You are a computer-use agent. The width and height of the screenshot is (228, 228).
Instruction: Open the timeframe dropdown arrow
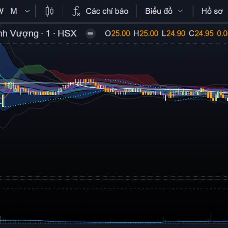(x=27, y=11)
